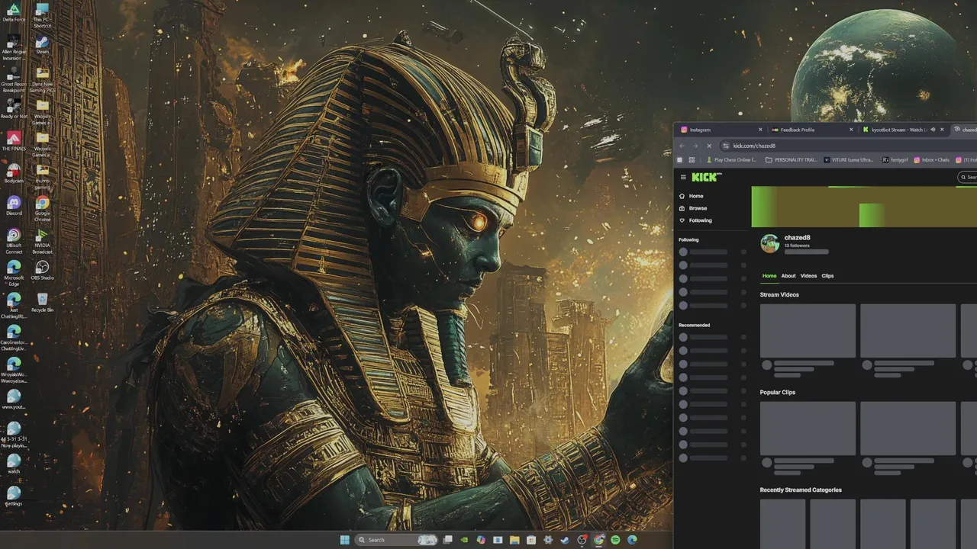This screenshot has width=977, height=549.
Task: Open the Settings gear in the taskbar
Action: coord(548,540)
